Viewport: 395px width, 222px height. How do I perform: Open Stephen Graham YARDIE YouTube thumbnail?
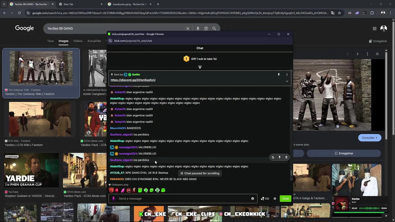pos(31,170)
